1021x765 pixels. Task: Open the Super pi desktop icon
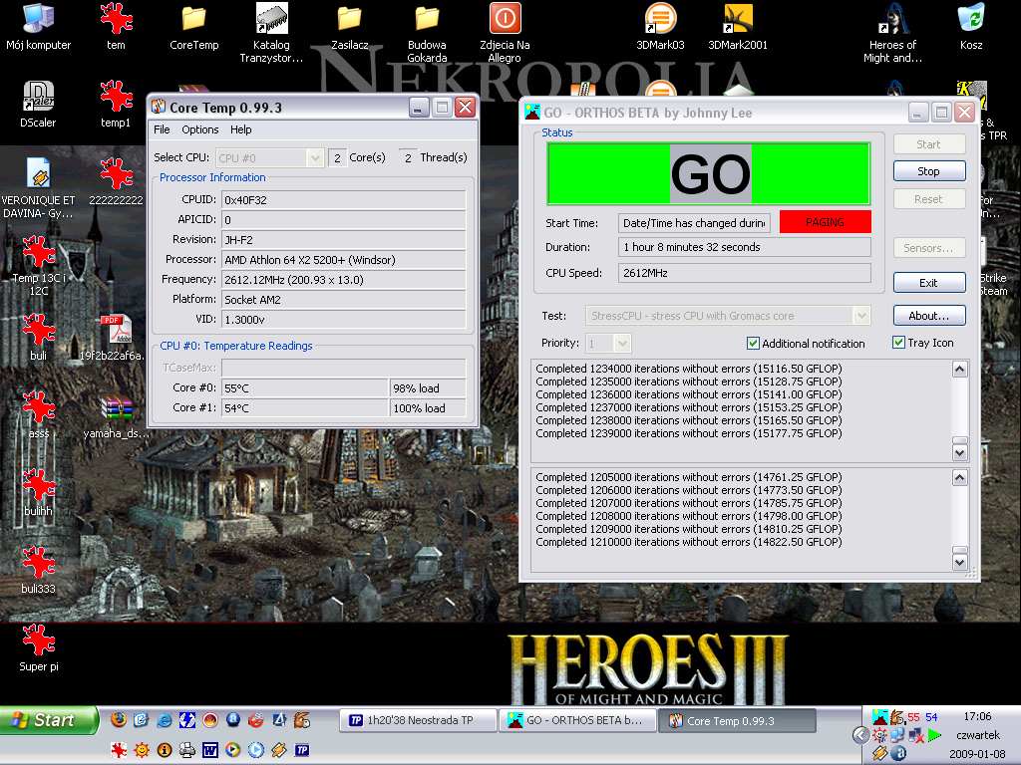[39, 647]
